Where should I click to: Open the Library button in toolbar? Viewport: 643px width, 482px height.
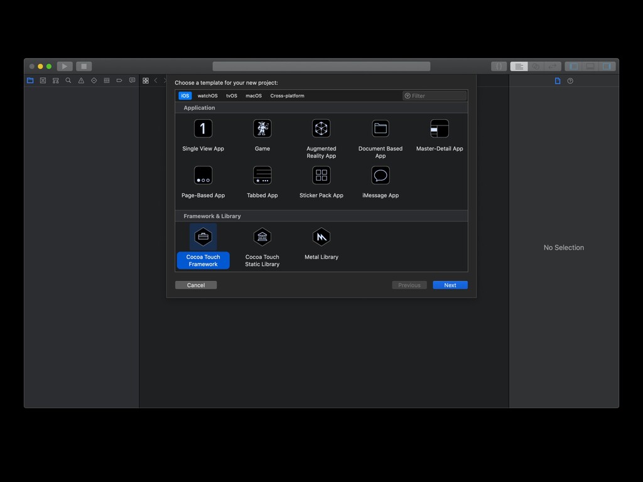[499, 67]
